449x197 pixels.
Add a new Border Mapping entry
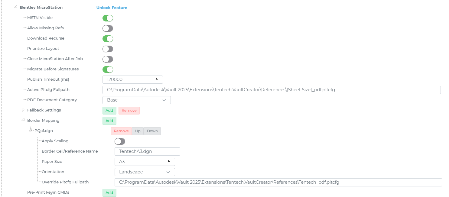tap(109, 121)
